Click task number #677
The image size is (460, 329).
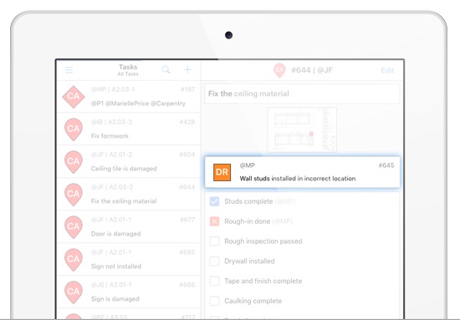click(187, 220)
